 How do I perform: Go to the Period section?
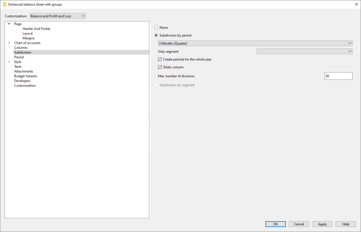tap(19, 57)
